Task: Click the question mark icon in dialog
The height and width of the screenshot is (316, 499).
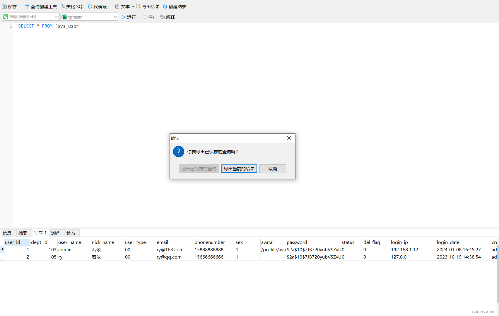Action: point(179,152)
